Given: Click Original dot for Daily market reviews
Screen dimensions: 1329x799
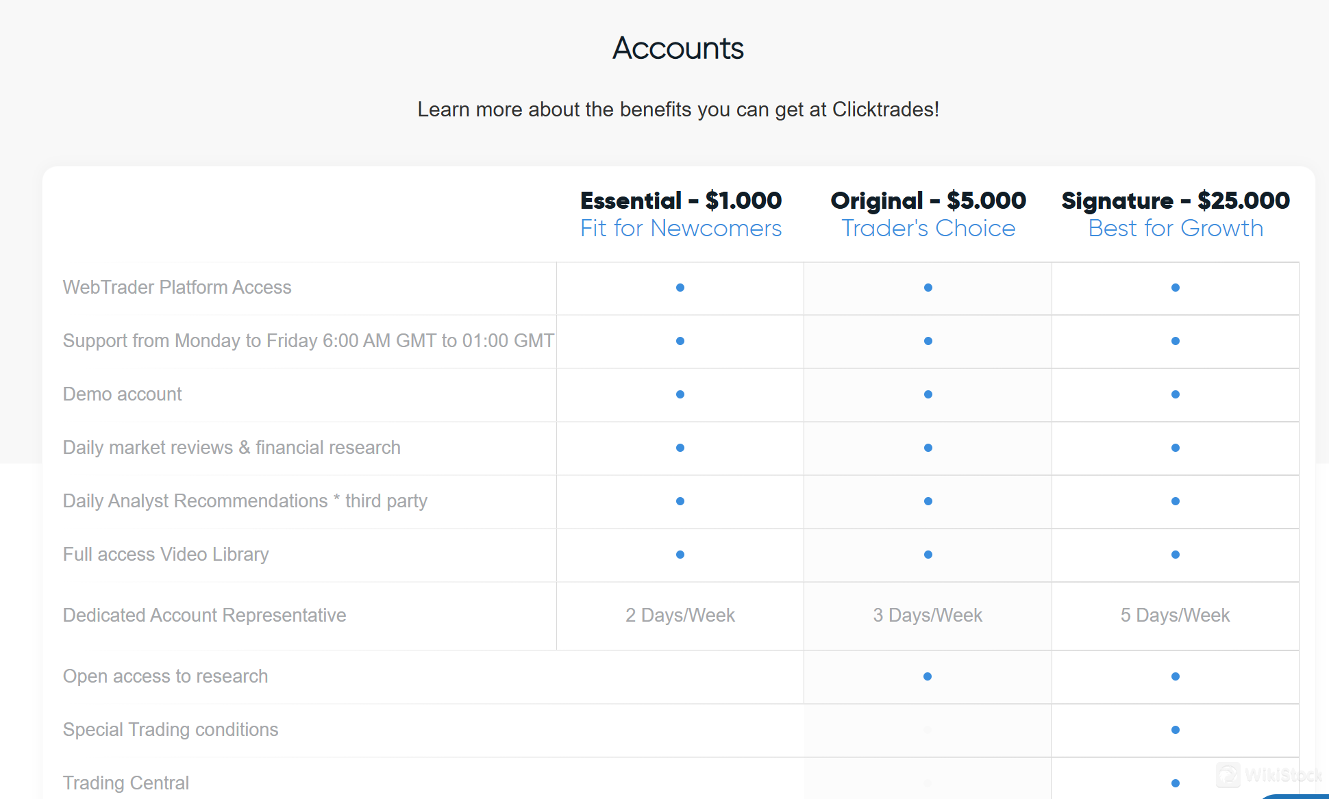Looking at the screenshot, I should (x=928, y=448).
